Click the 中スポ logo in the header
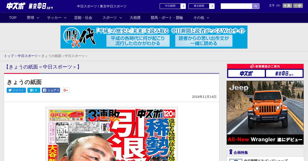The height and width of the screenshot is (161, 308). pos(16,6)
